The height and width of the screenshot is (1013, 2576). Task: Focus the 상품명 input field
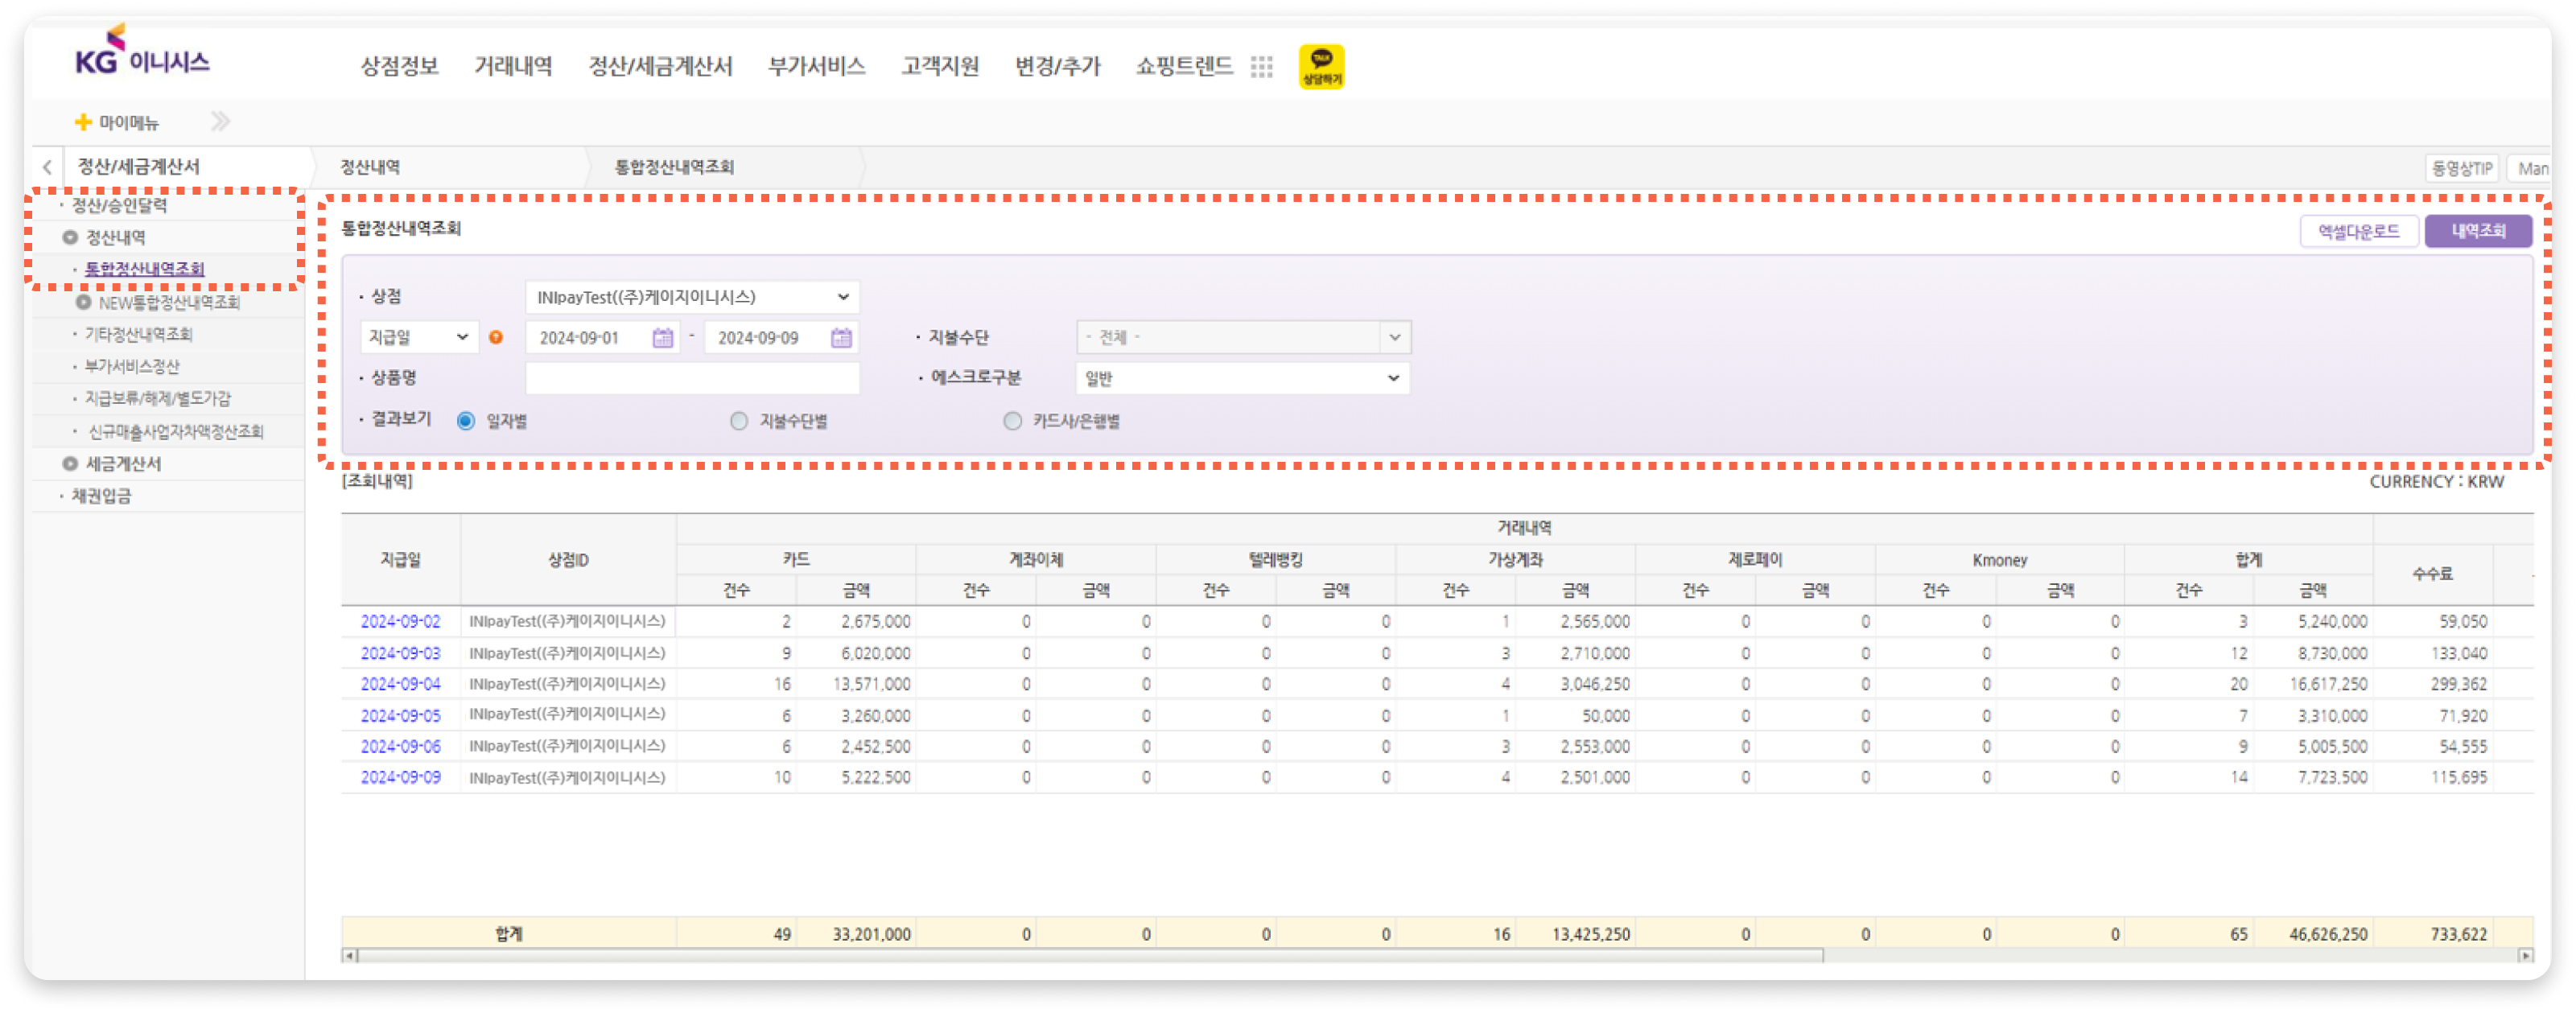click(x=692, y=379)
